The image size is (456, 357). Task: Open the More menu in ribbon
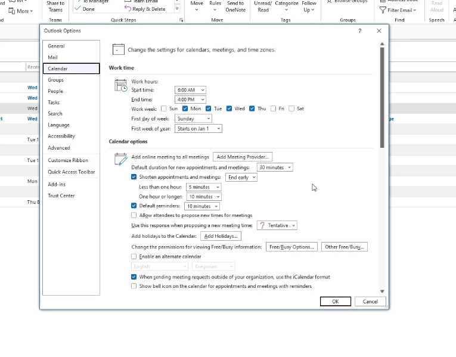20,11
